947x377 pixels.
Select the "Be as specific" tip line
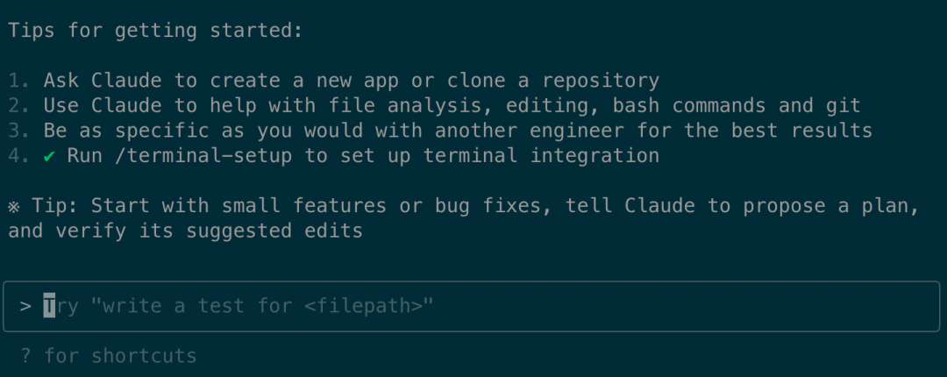[458, 131]
